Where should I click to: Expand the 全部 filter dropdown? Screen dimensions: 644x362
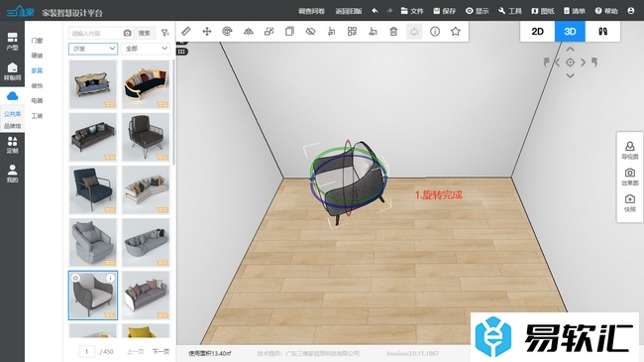pos(146,49)
